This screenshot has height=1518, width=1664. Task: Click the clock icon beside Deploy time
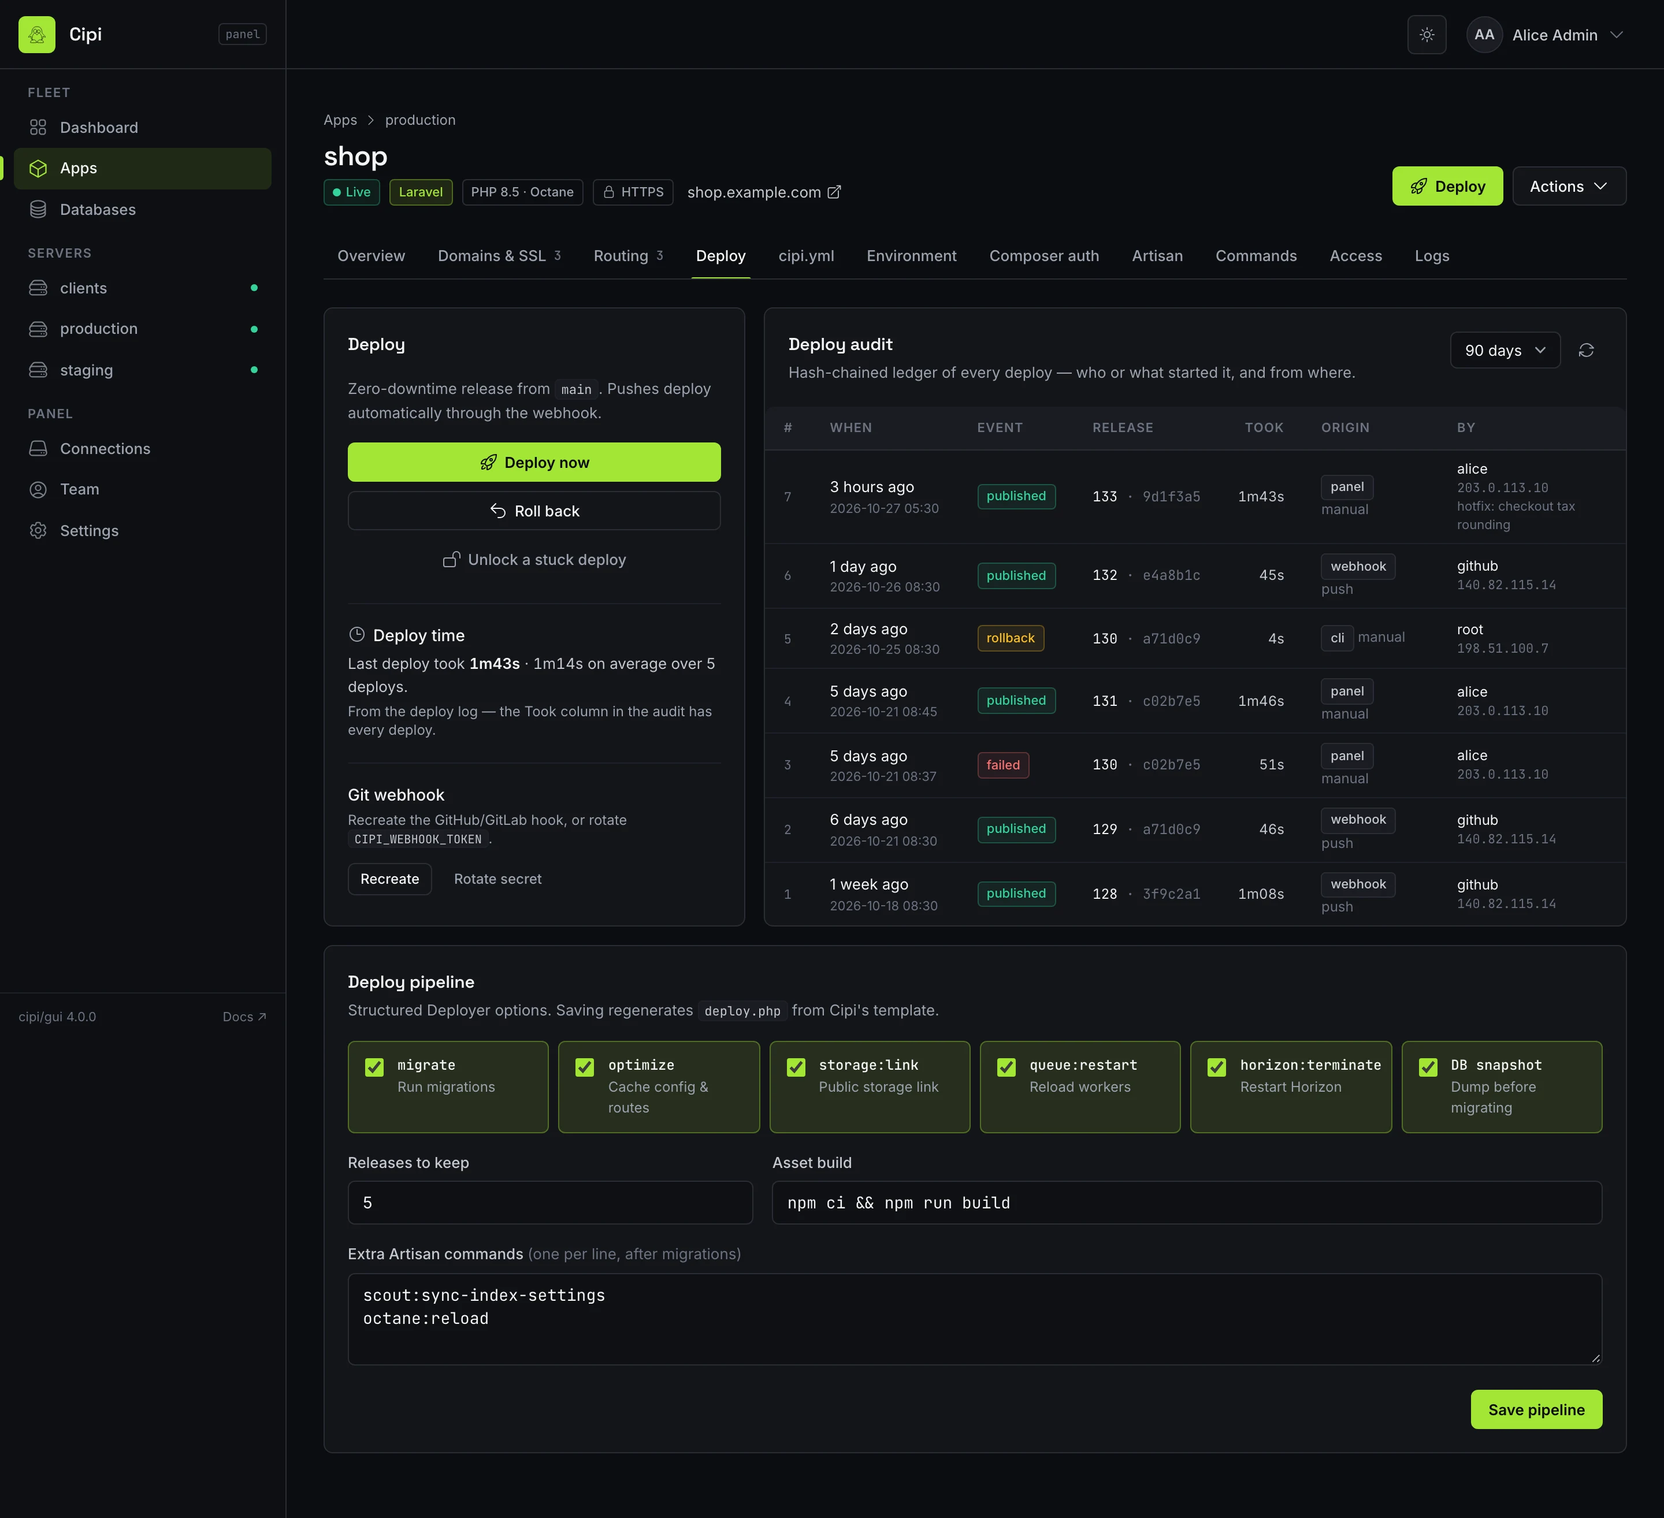coord(356,634)
